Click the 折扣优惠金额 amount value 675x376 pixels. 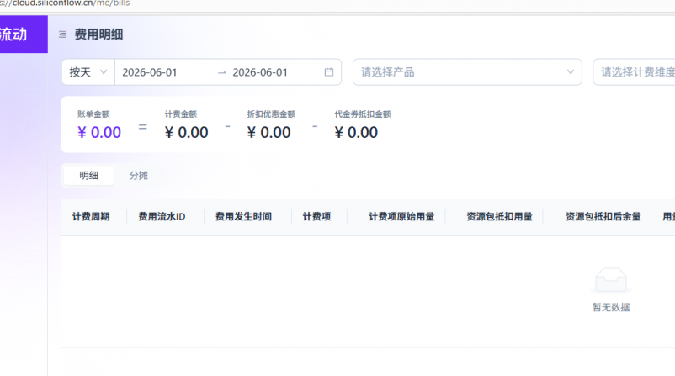269,133
